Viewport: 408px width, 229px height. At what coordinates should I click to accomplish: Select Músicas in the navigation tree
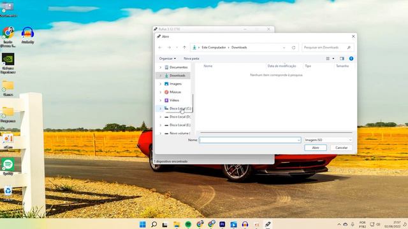point(175,92)
